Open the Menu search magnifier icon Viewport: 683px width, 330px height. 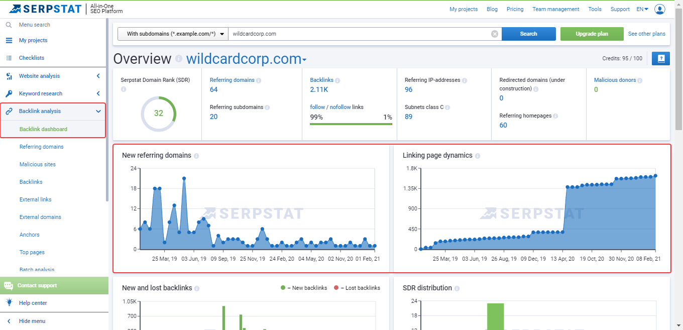8,25
